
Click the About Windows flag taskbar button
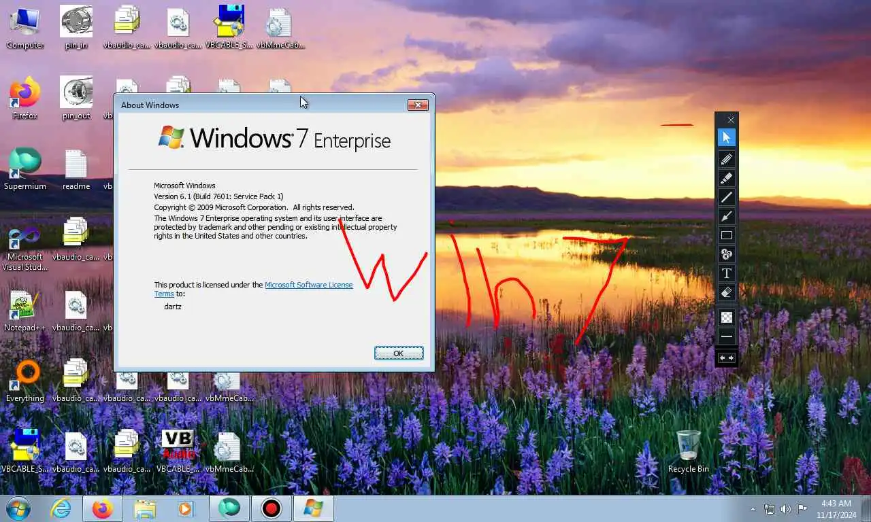[x=314, y=508]
